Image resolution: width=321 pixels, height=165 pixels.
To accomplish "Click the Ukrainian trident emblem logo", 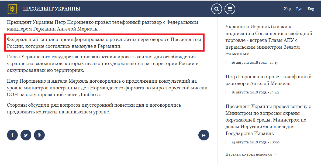I will click(x=12, y=9).
